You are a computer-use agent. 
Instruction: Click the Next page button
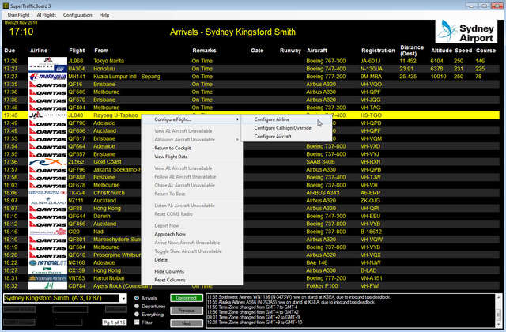(187, 323)
